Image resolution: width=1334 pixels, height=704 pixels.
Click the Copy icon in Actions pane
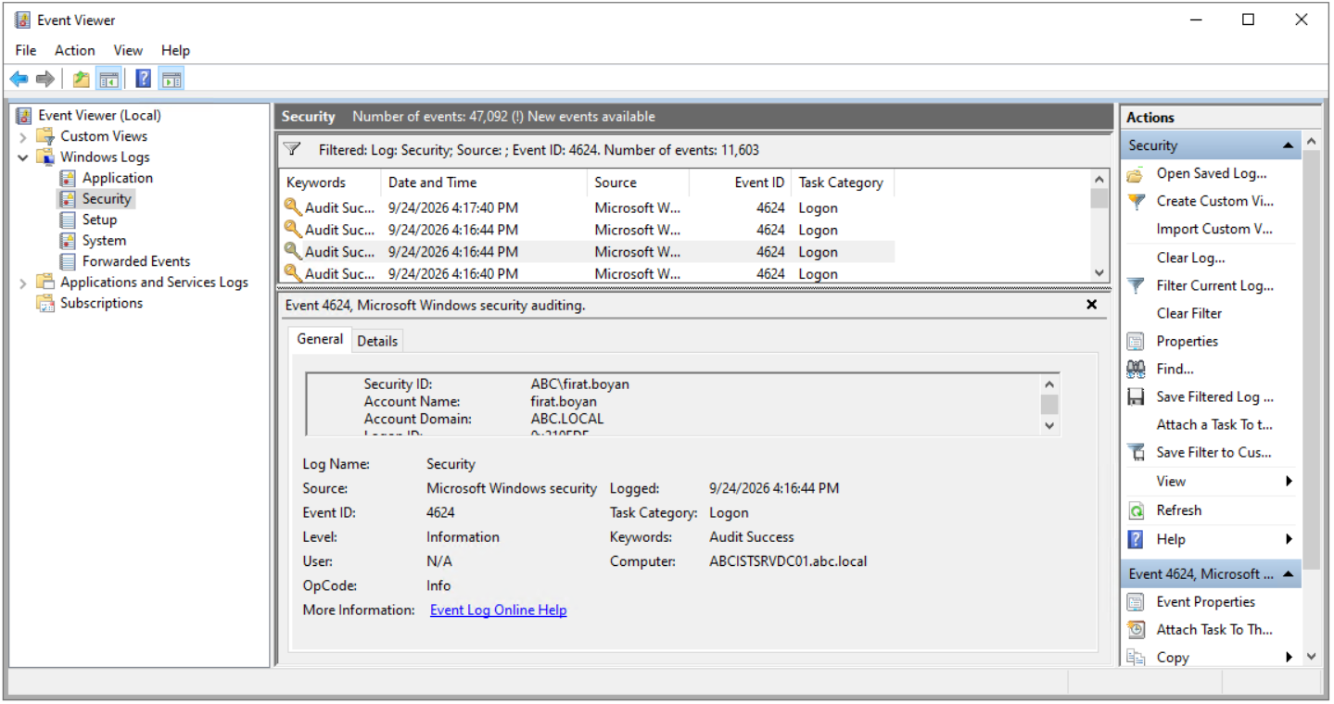[x=1136, y=658]
